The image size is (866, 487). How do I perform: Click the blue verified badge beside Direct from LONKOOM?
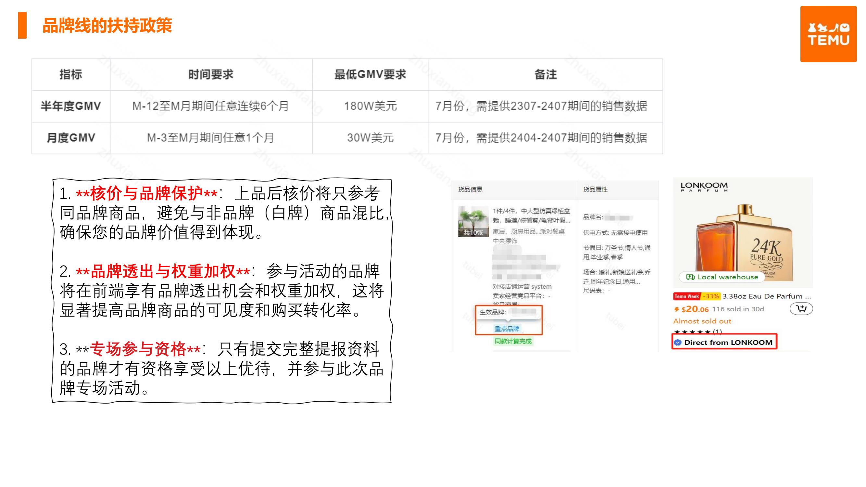pos(678,343)
